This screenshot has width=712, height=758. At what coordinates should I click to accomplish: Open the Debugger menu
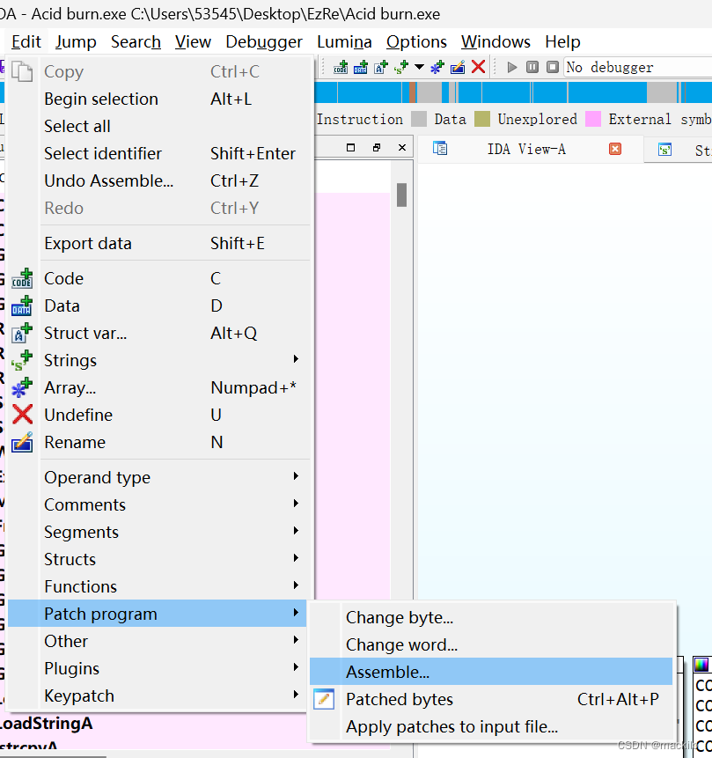264,42
